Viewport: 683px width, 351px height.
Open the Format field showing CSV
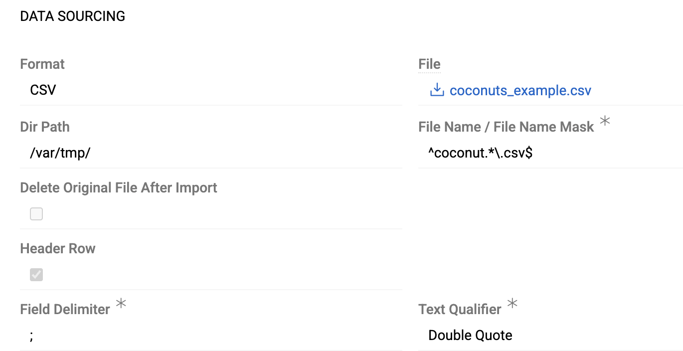[210, 90]
